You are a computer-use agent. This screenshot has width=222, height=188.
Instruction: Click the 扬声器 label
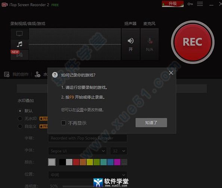[x=130, y=24]
